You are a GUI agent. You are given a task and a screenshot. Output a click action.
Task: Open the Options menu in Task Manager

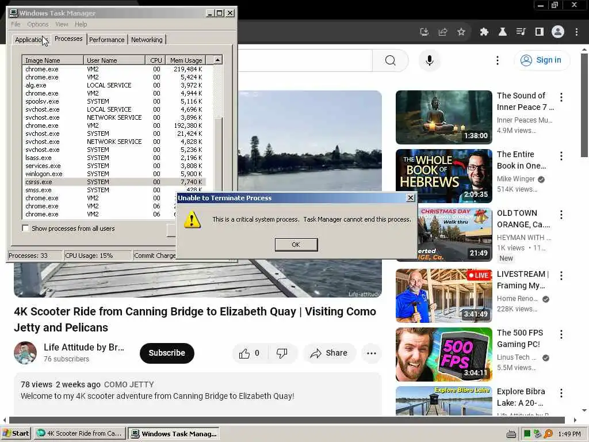[37, 24]
